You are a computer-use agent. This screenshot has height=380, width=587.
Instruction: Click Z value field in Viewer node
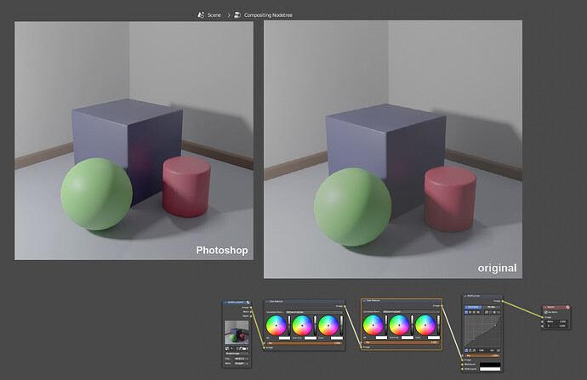[556, 326]
